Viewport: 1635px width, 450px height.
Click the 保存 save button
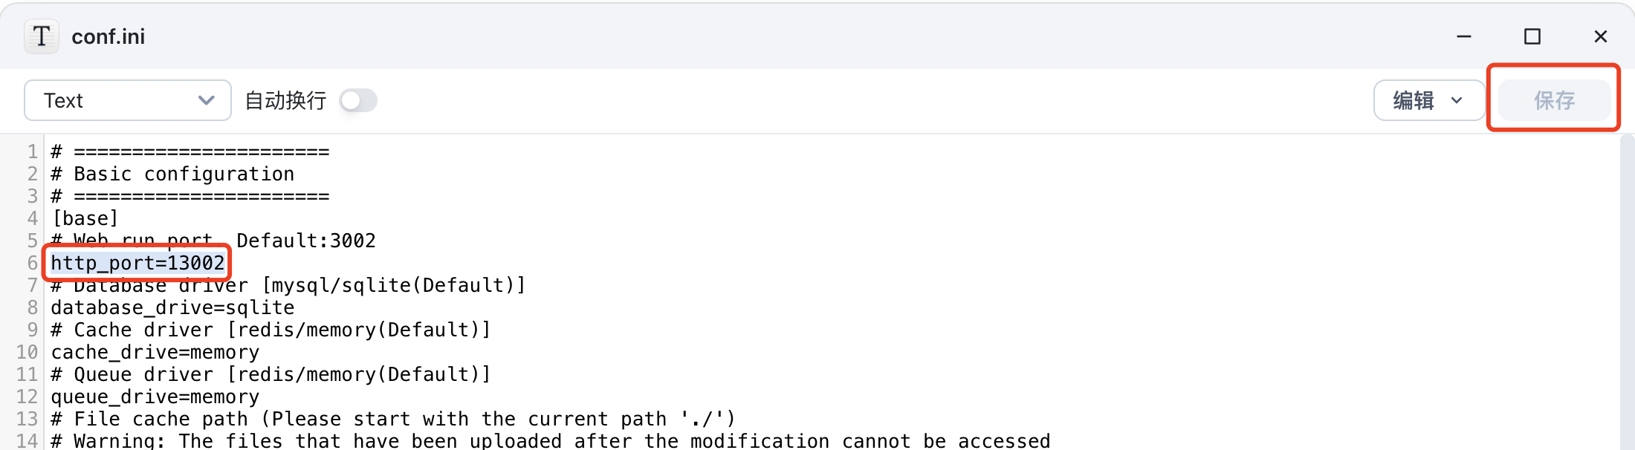point(1554,100)
